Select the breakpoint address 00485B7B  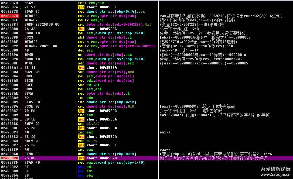click(9, 16)
